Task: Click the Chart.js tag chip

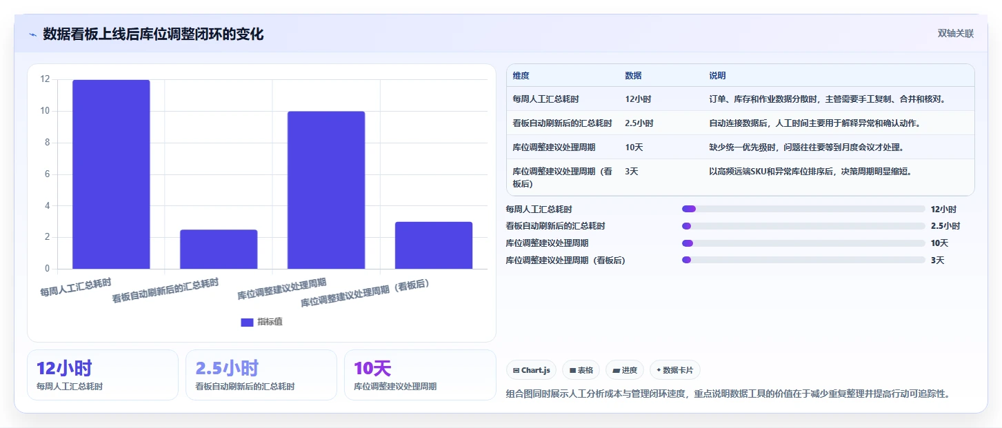Action: pyautogui.click(x=532, y=370)
